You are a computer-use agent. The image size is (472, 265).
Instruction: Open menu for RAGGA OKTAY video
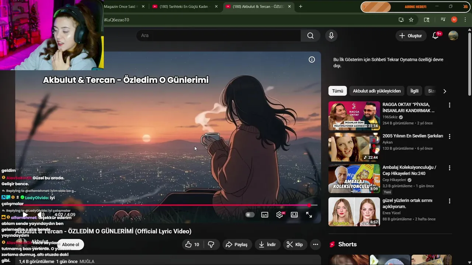pyautogui.click(x=450, y=105)
